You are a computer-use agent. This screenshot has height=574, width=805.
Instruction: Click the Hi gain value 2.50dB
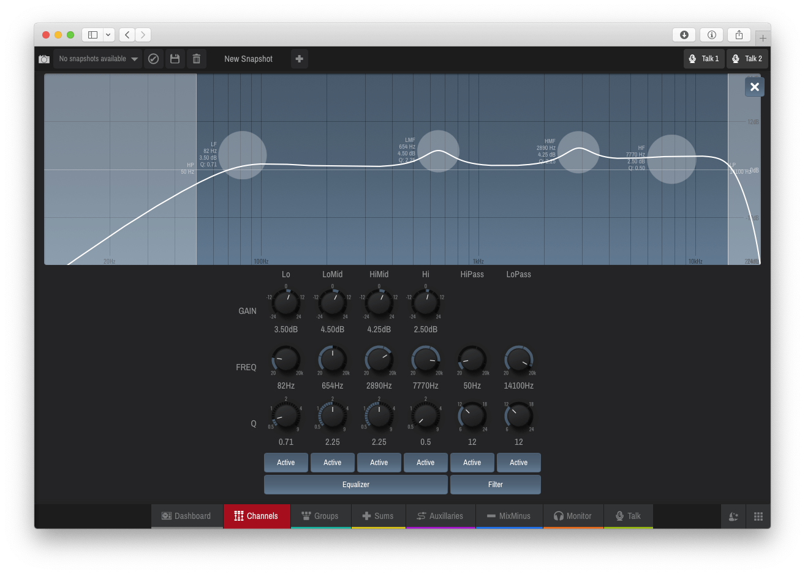(426, 329)
